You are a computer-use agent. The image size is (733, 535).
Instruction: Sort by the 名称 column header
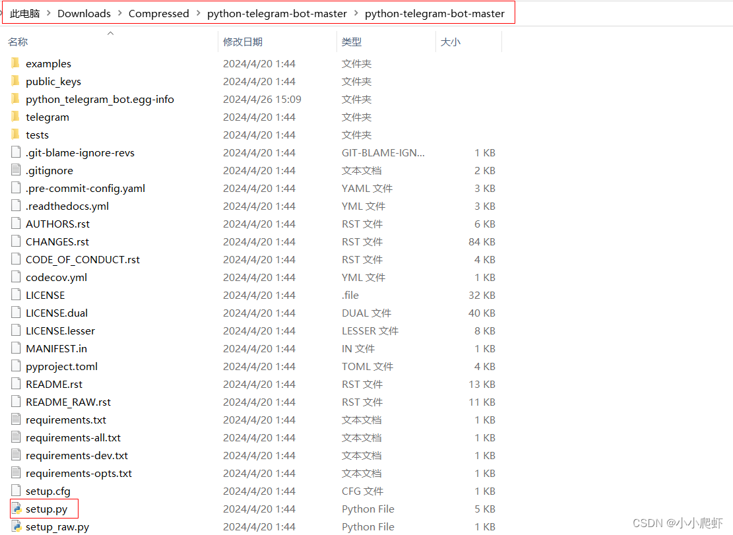coord(18,42)
